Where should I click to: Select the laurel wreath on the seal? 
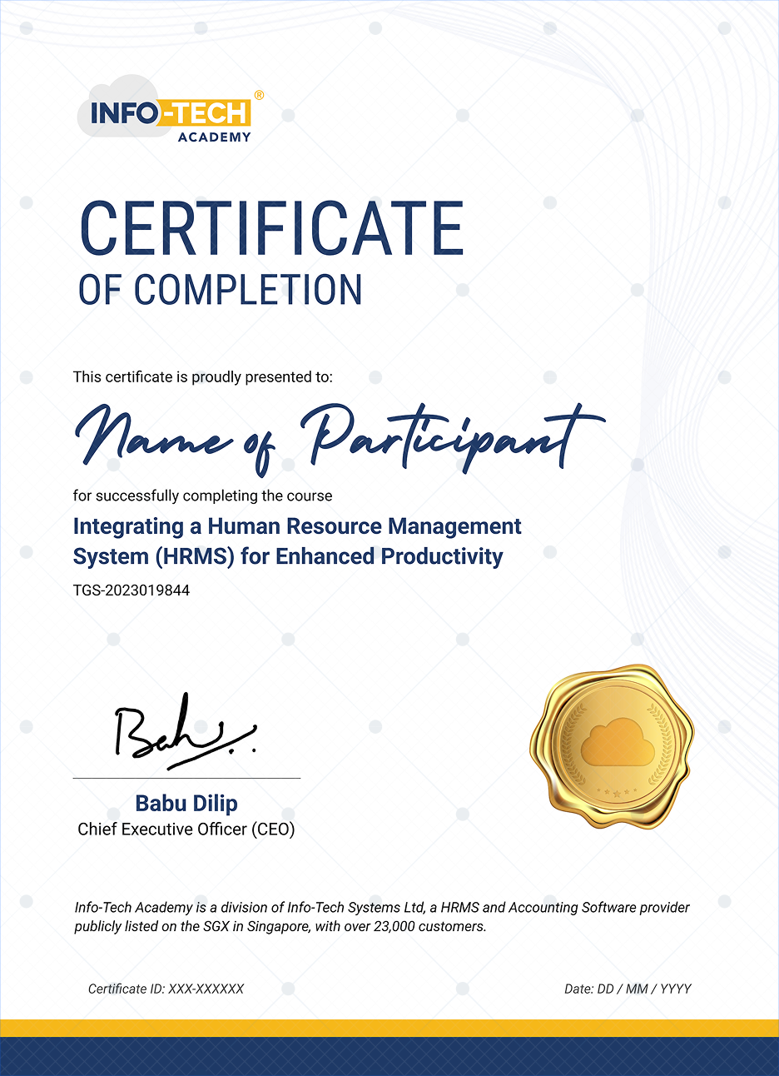(574, 741)
